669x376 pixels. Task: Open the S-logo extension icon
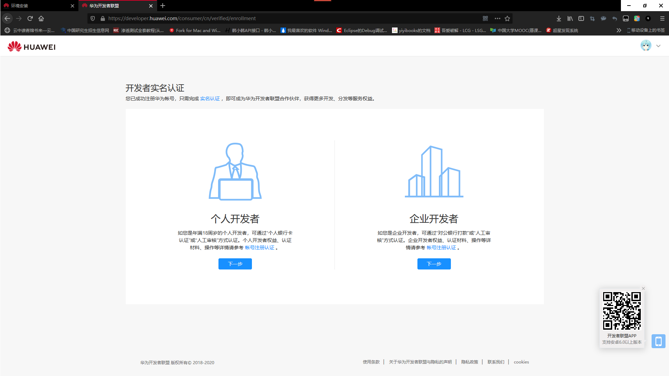[x=637, y=18]
